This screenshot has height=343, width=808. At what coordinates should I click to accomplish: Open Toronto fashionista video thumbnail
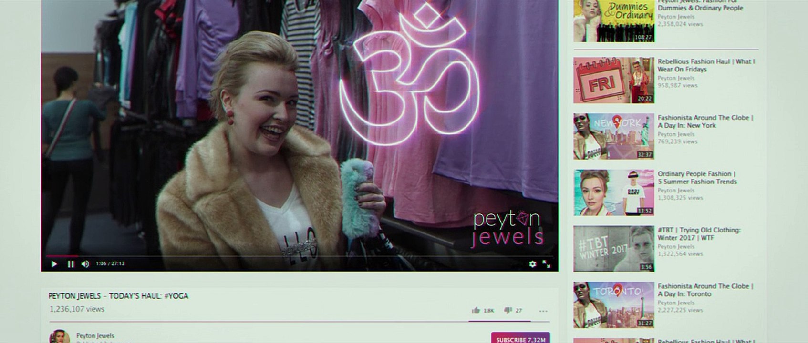click(614, 305)
